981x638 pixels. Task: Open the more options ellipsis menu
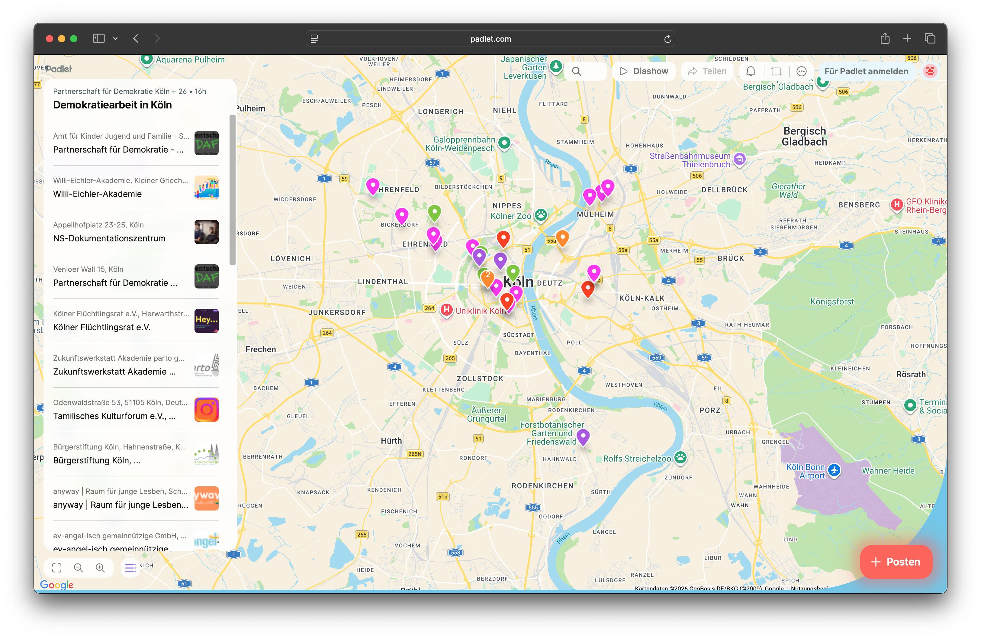point(801,71)
